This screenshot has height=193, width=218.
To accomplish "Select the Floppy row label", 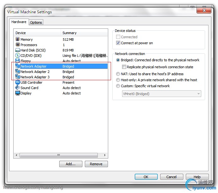I will (26, 61).
